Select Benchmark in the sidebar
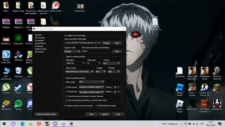Viewport: 225px width, 127px height. (39, 52)
